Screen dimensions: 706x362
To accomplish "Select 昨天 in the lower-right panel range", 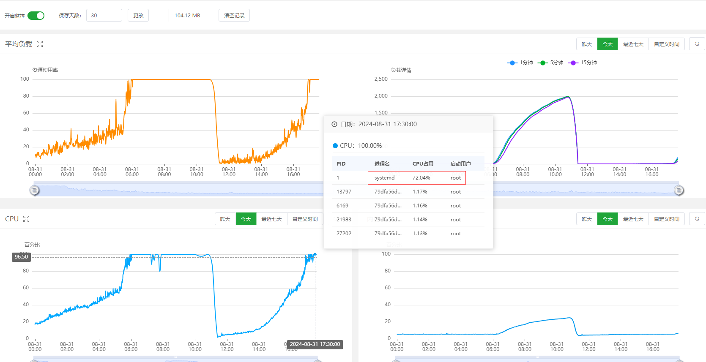I will 587,219.
